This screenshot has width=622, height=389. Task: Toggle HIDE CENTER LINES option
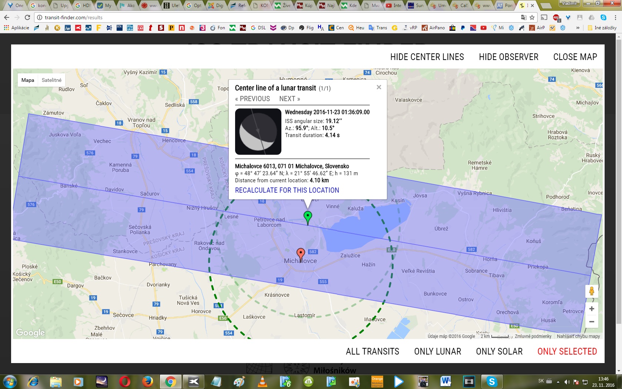[x=427, y=57]
